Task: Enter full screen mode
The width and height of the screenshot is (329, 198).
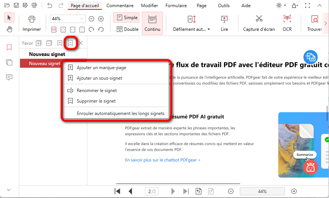Action: pyautogui.click(x=308, y=6)
